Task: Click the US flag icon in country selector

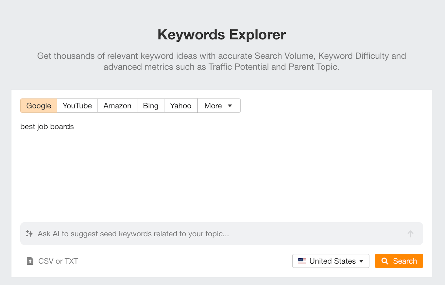Action: (x=302, y=261)
